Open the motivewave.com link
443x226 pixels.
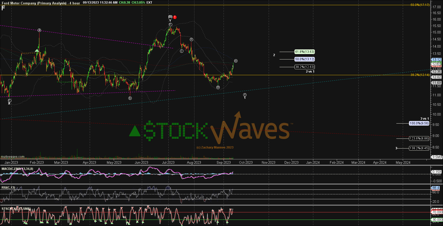click(x=13, y=157)
